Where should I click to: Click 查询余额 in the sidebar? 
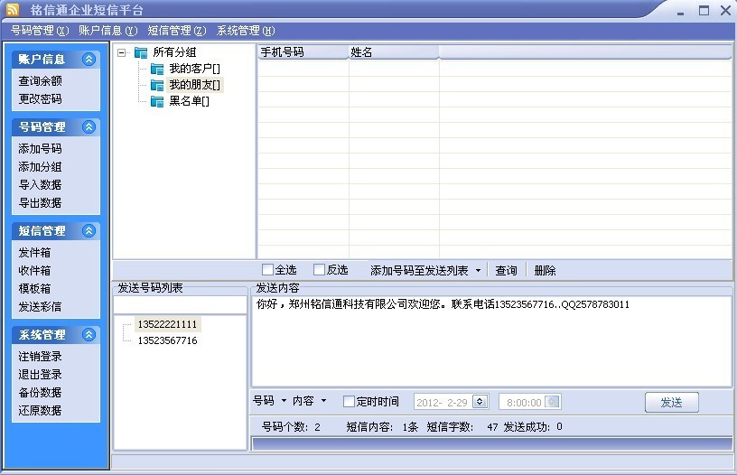pyautogui.click(x=40, y=80)
